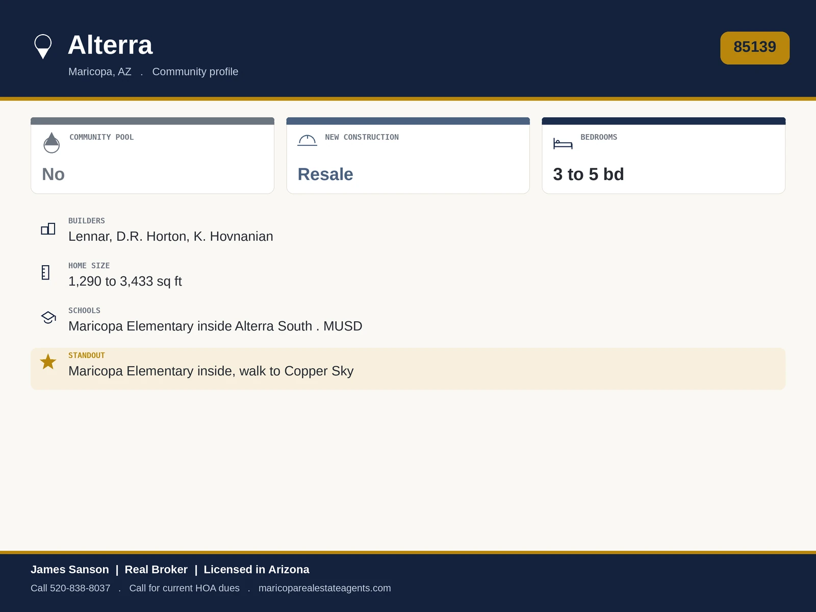Click the COMMUNITY POOL card label
Screen dimensions: 816x612
101,137
